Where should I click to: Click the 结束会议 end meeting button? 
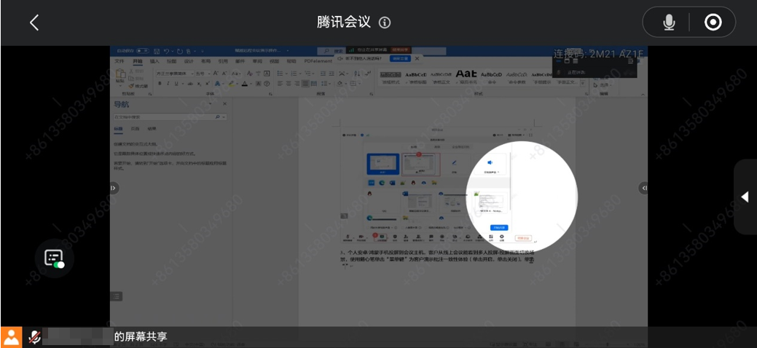pos(522,238)
